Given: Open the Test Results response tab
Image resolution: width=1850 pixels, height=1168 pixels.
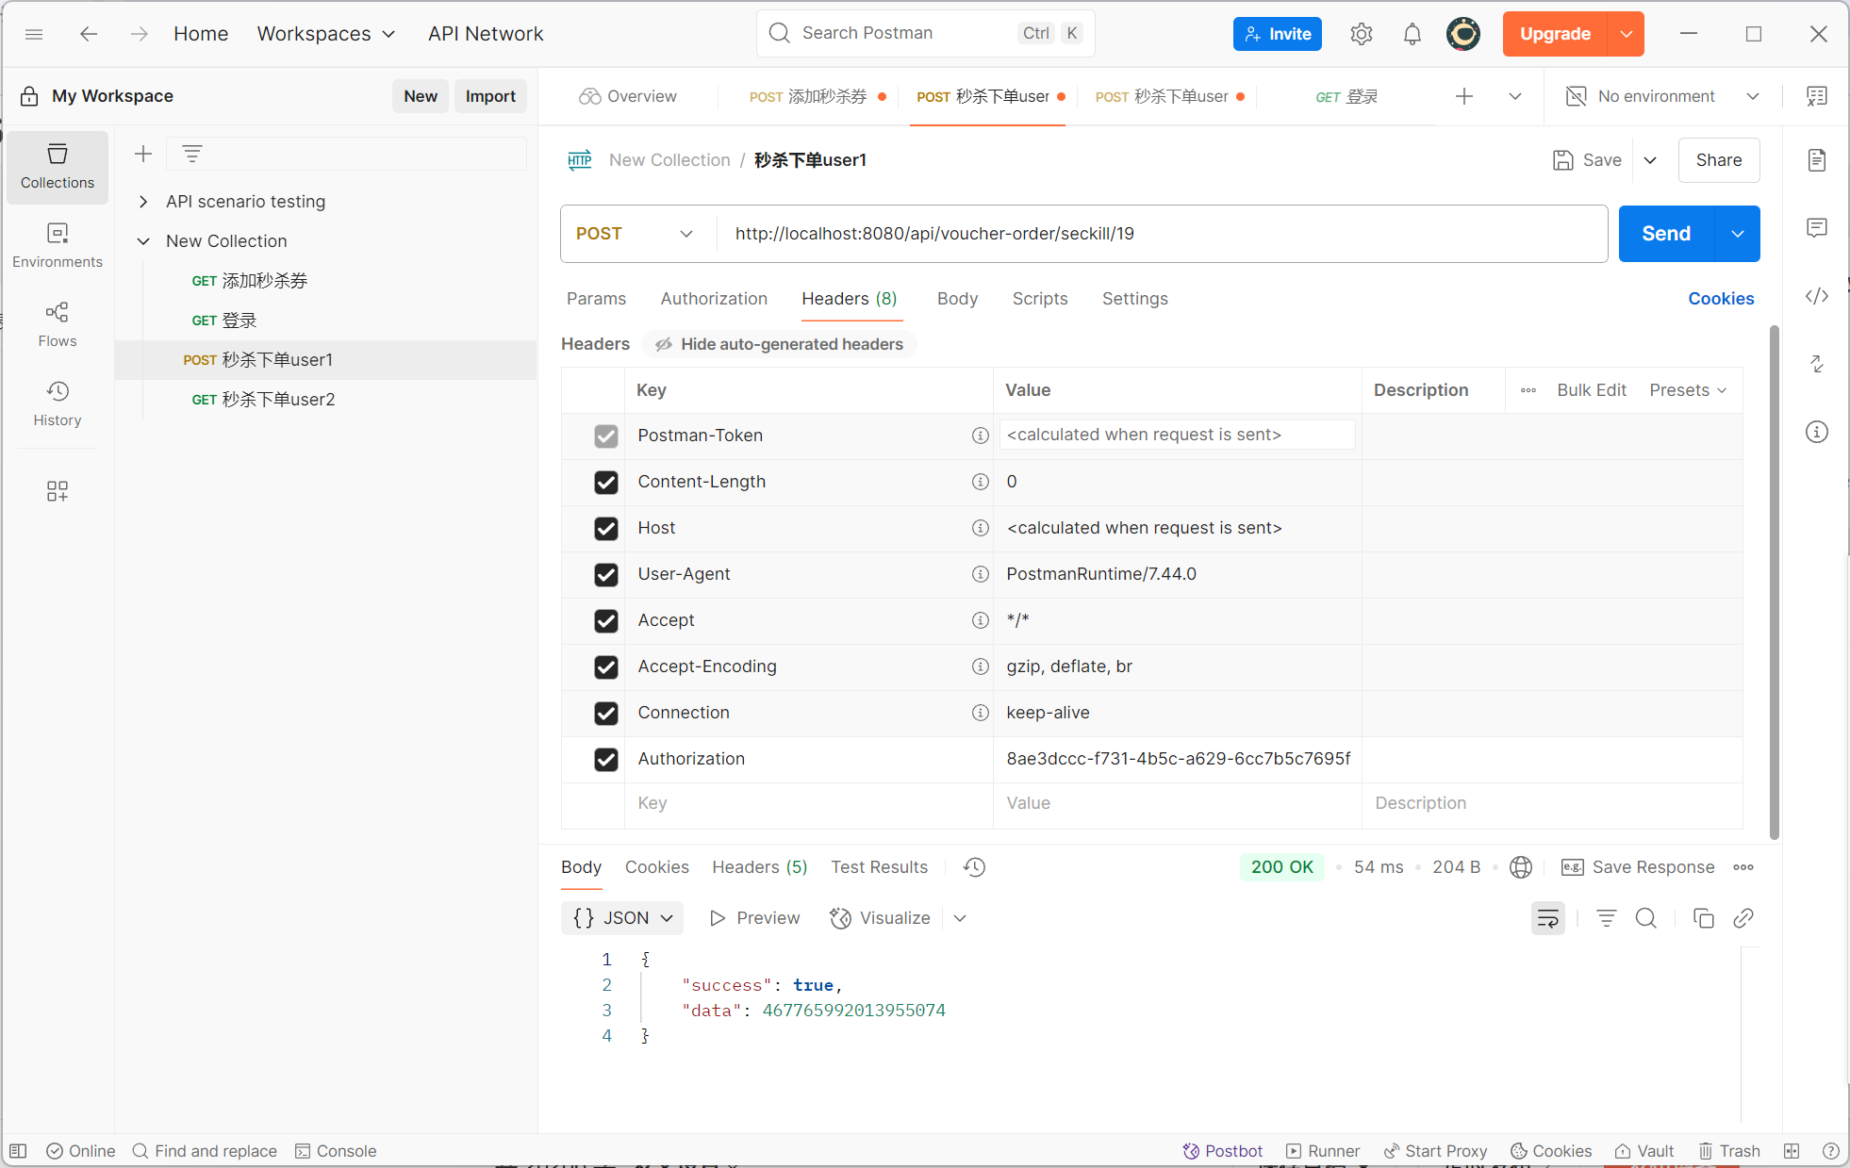Looking at the screenshot, I should tap(879, 866).
